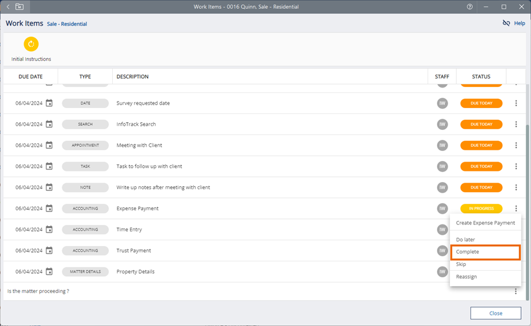
Task: Choose Create Expense Payment menu option
Action: coord(485,223)
